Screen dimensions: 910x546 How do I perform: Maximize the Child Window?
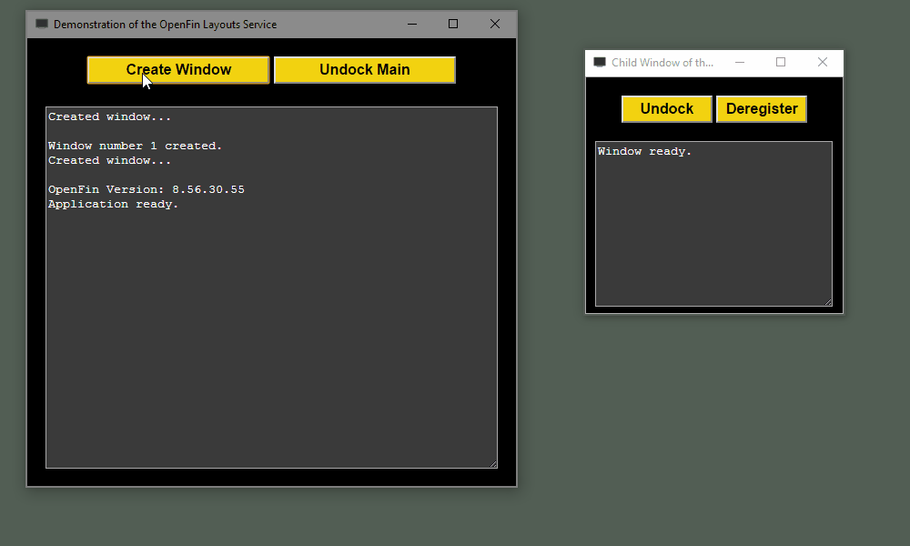(x=781, y=62)
